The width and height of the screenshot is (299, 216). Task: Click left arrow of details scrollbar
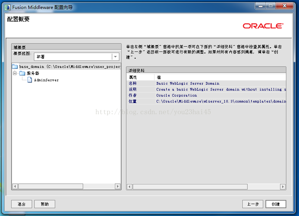coord(130,187)
